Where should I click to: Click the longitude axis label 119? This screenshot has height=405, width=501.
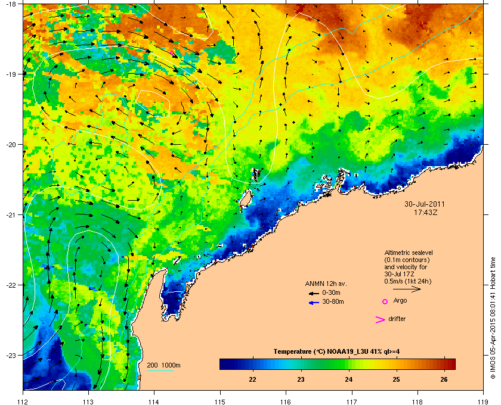(x=483, y=401)
